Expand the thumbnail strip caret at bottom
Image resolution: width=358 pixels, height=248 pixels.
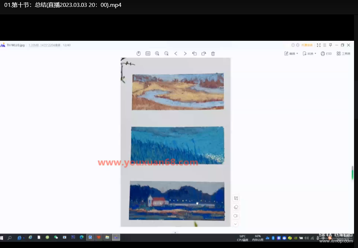[x=175, y=232]
